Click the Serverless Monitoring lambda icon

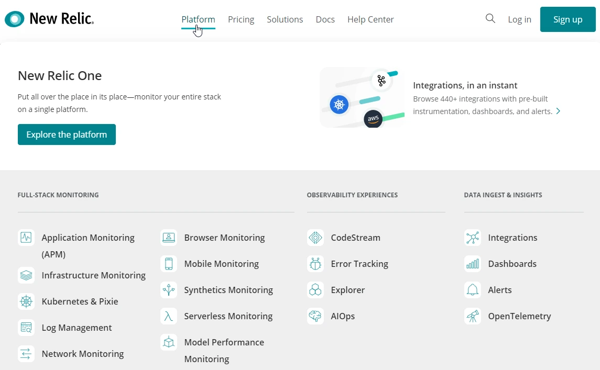click(168, 316)
